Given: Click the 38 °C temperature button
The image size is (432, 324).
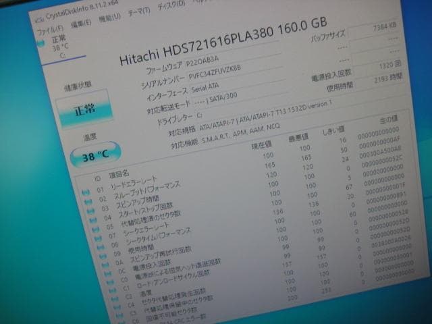Looking at the screenshot, I should tap(96, 155).
